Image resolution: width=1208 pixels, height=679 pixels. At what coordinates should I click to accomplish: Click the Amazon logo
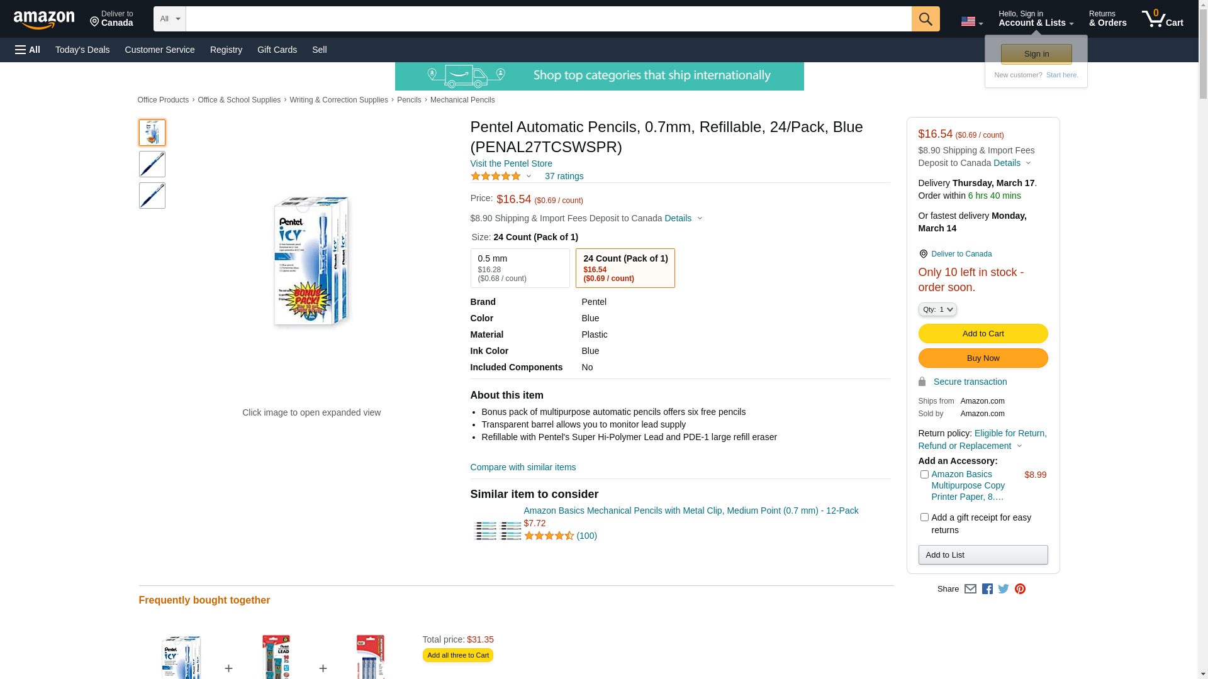(44, 20)
